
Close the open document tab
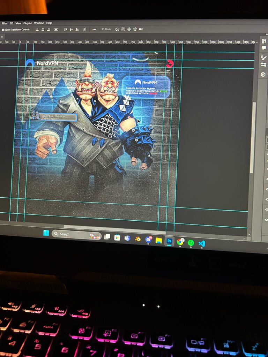pyautogui.click(x=2, y=37)
